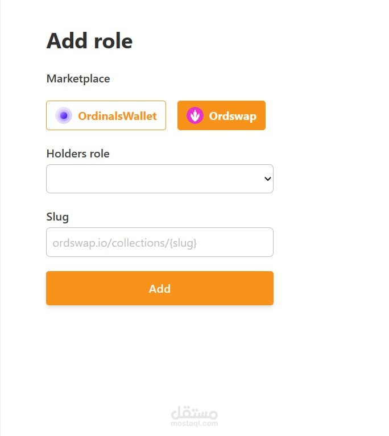Click the mostaql.com watermark link
This screenshot has width=389, height=436.
coord(194,423)
